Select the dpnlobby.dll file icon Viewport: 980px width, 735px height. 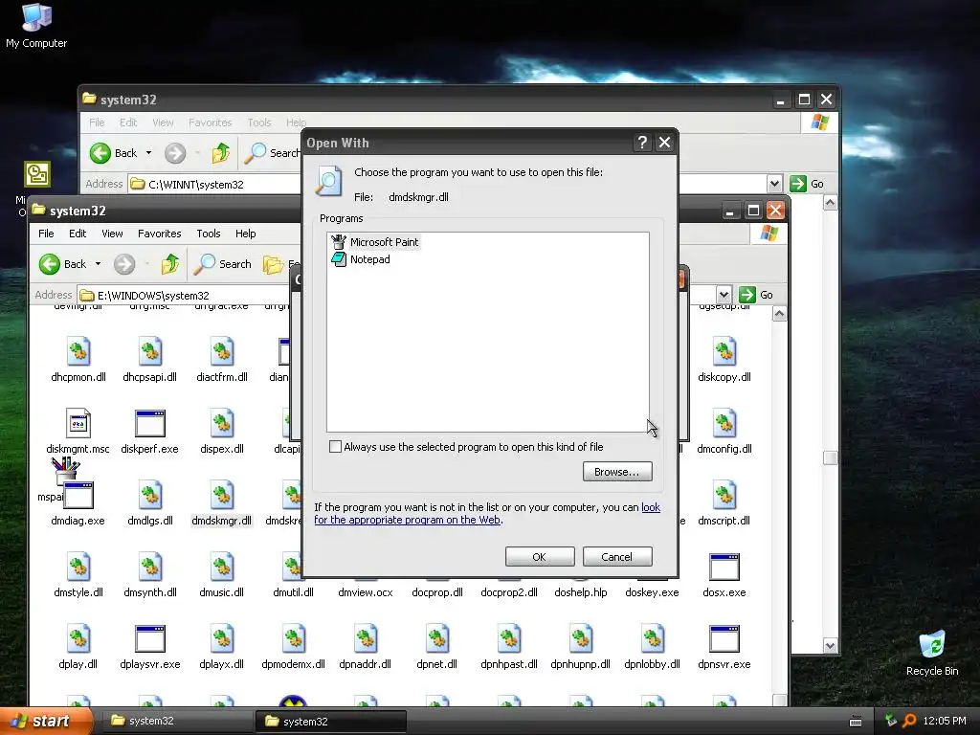653,638
